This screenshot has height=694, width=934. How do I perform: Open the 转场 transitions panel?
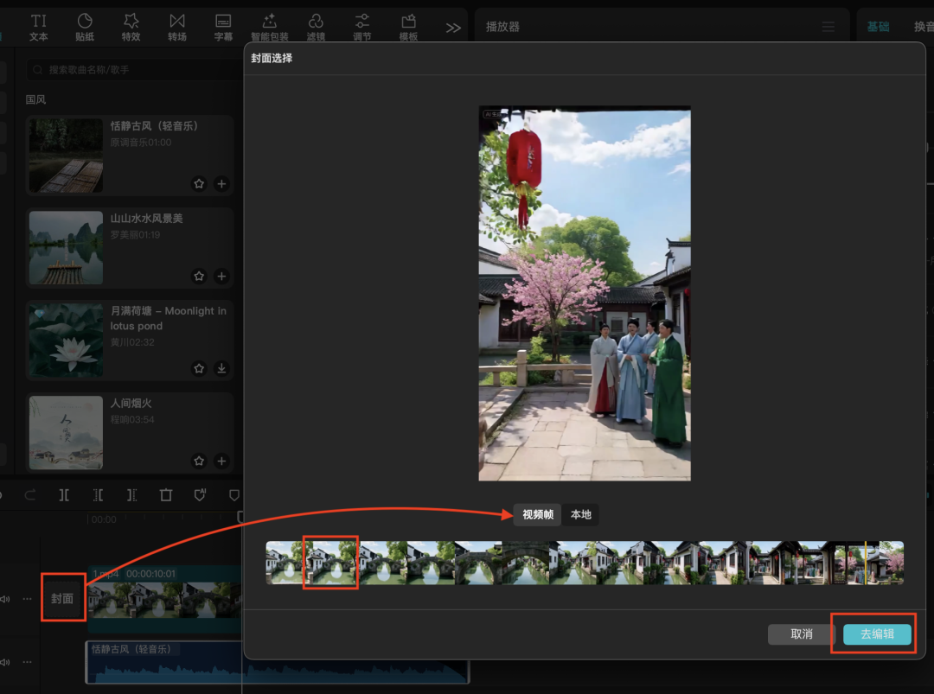point(177,26)
